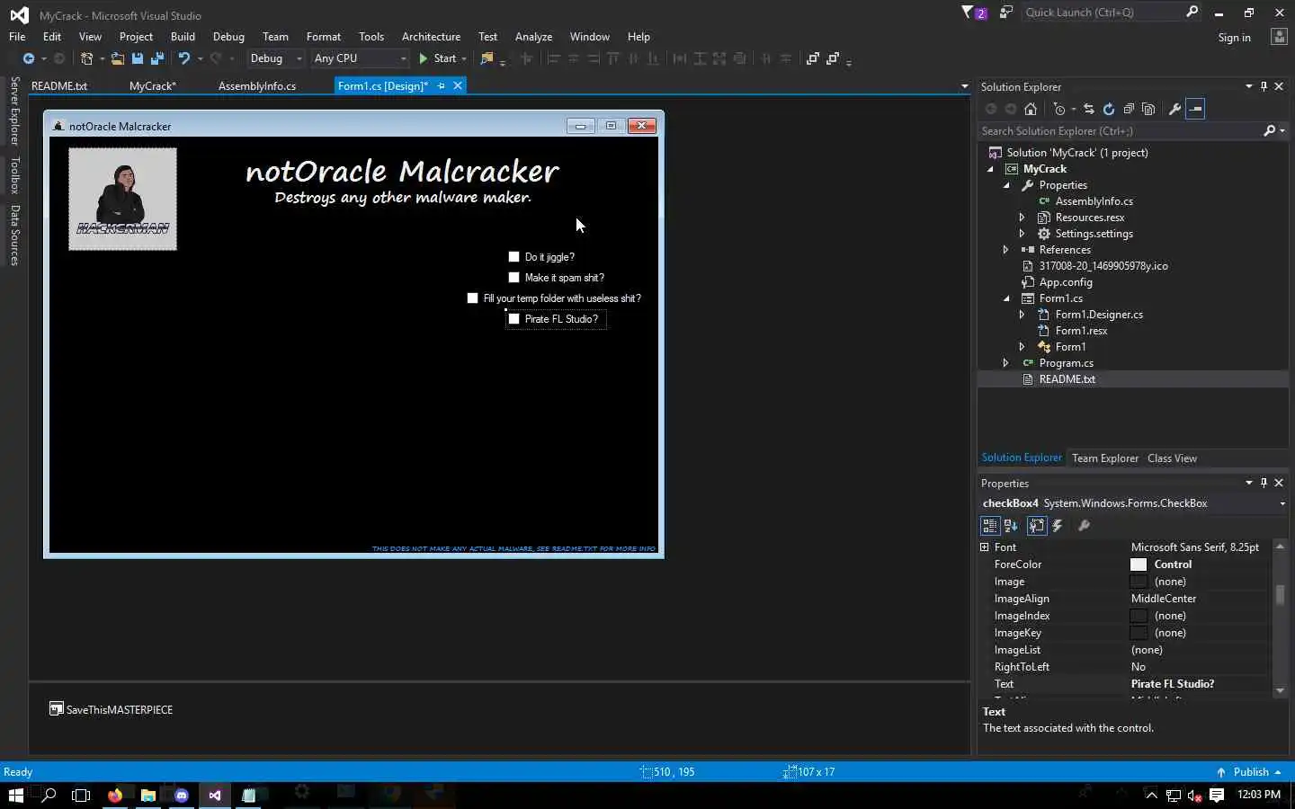Click the Open File folder icon
Screen dimensions: 1295x809
pos(118,58)
